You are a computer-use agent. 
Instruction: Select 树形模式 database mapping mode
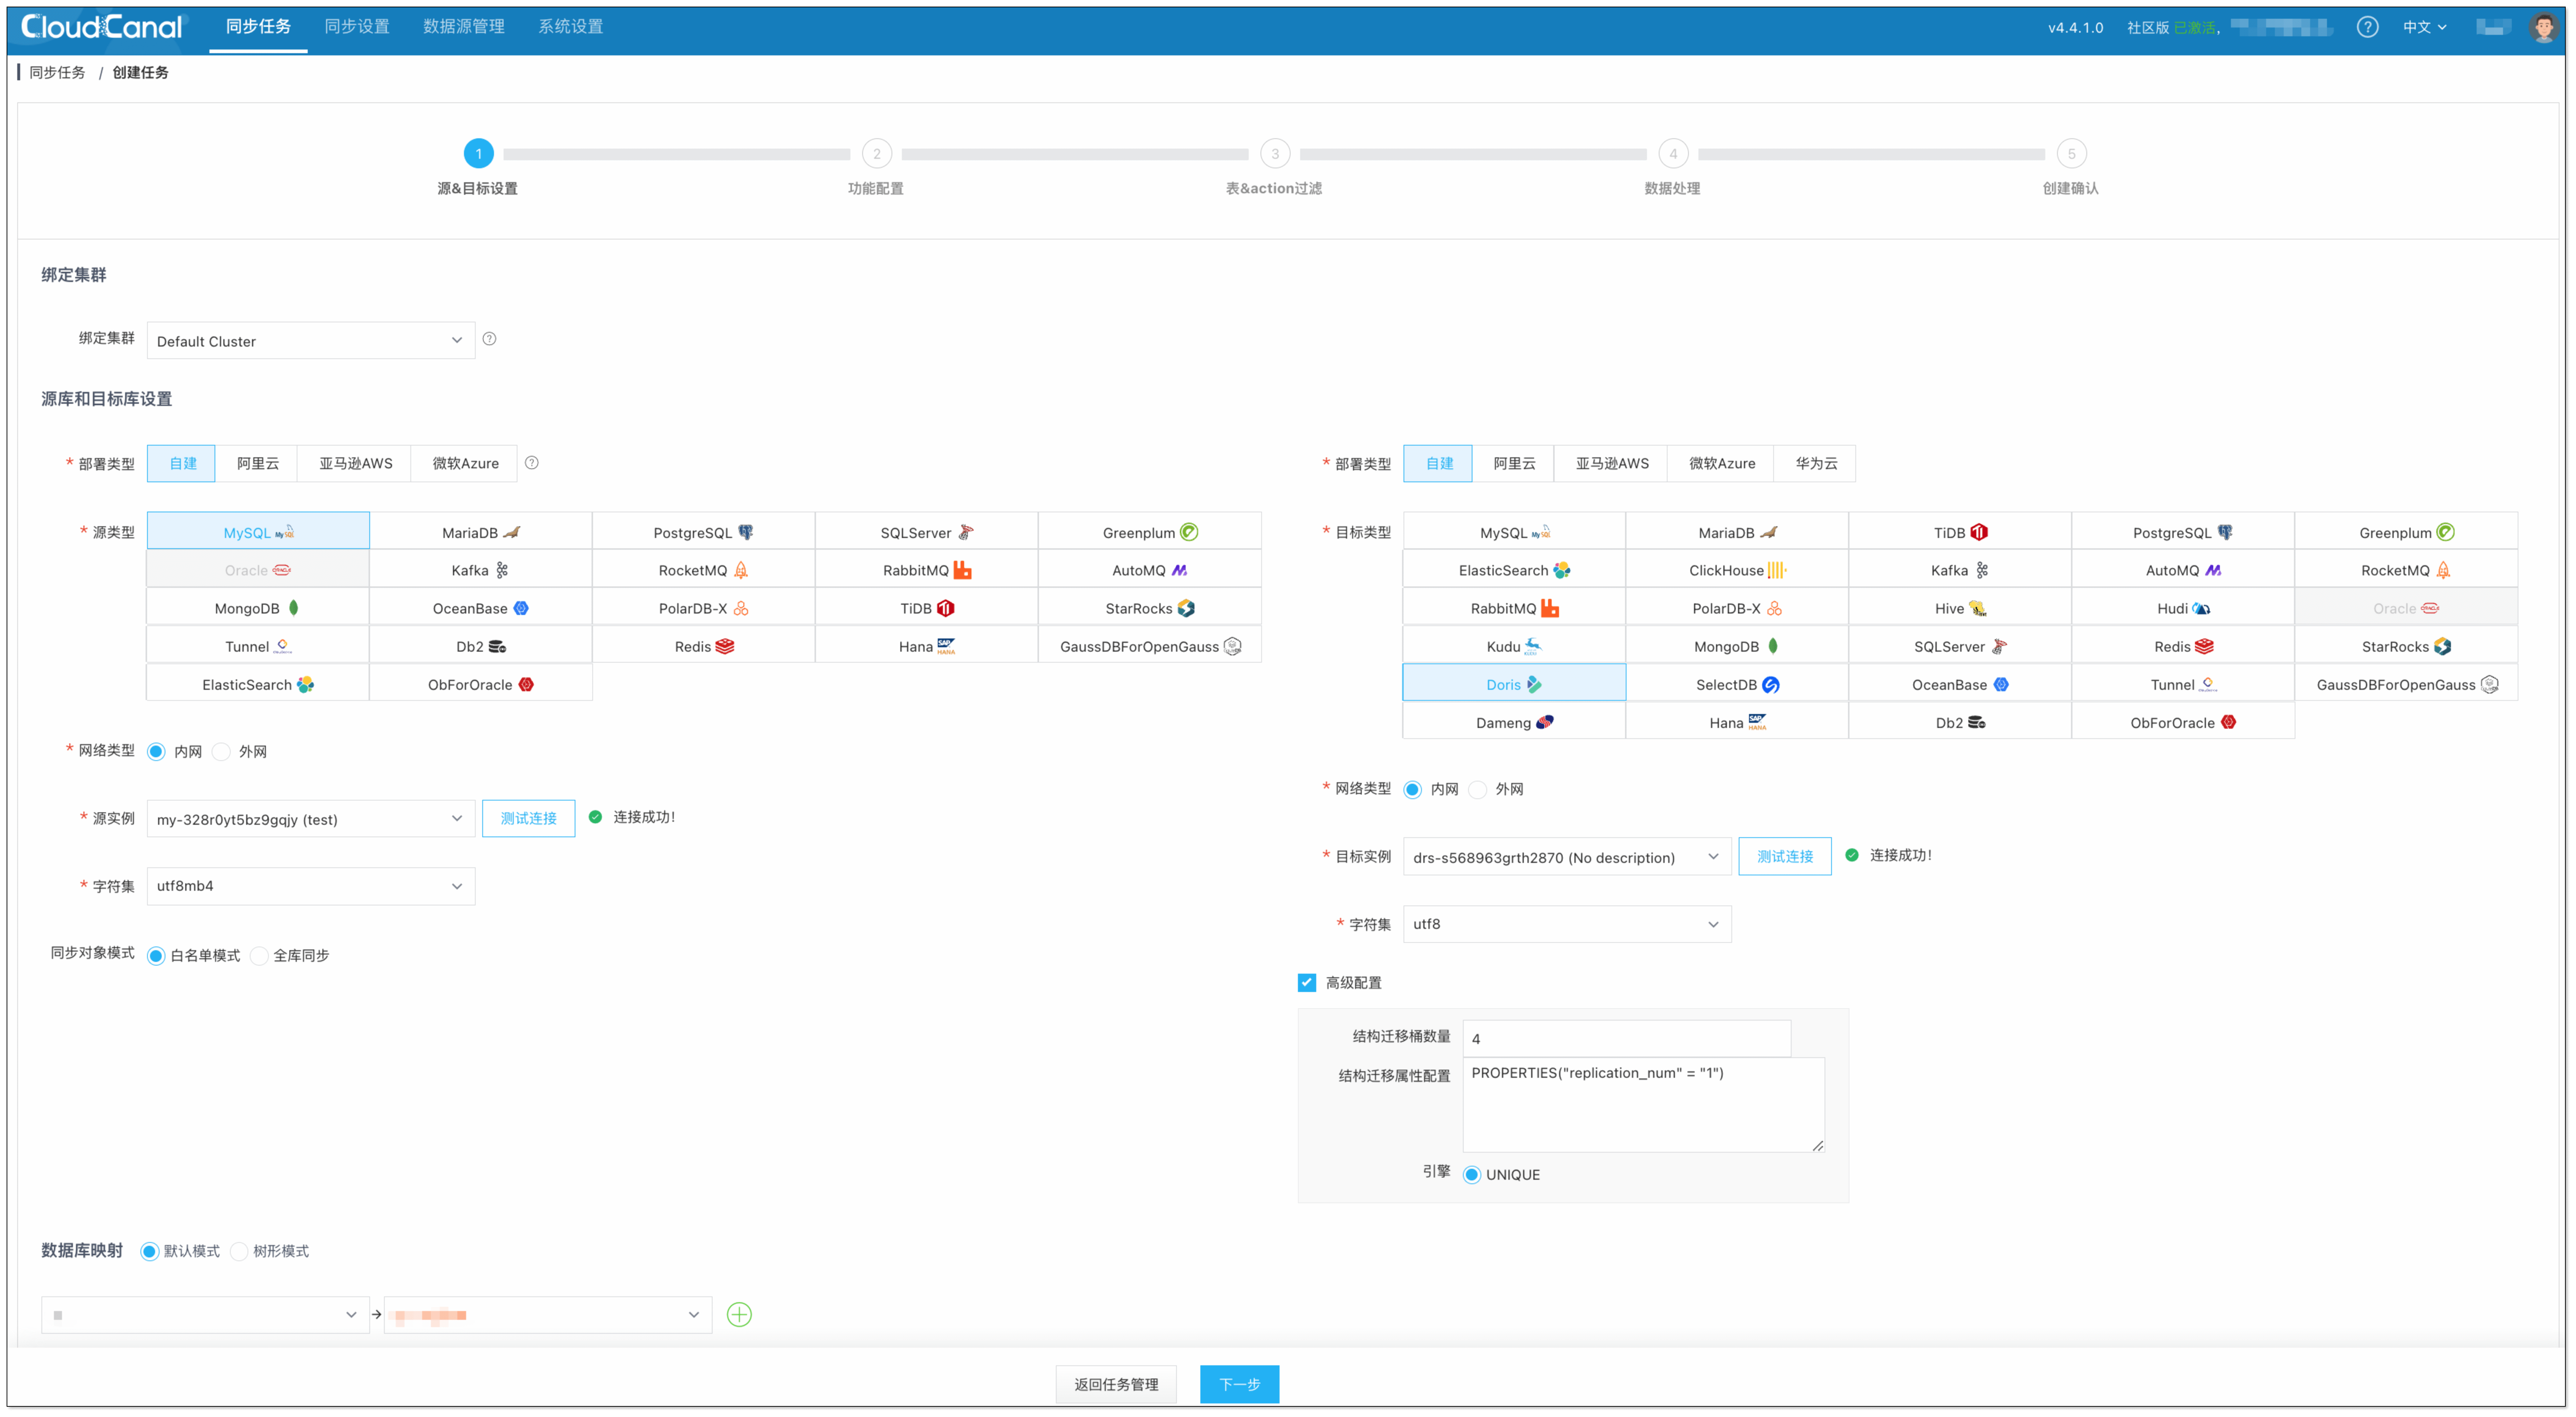[240, 1251]
